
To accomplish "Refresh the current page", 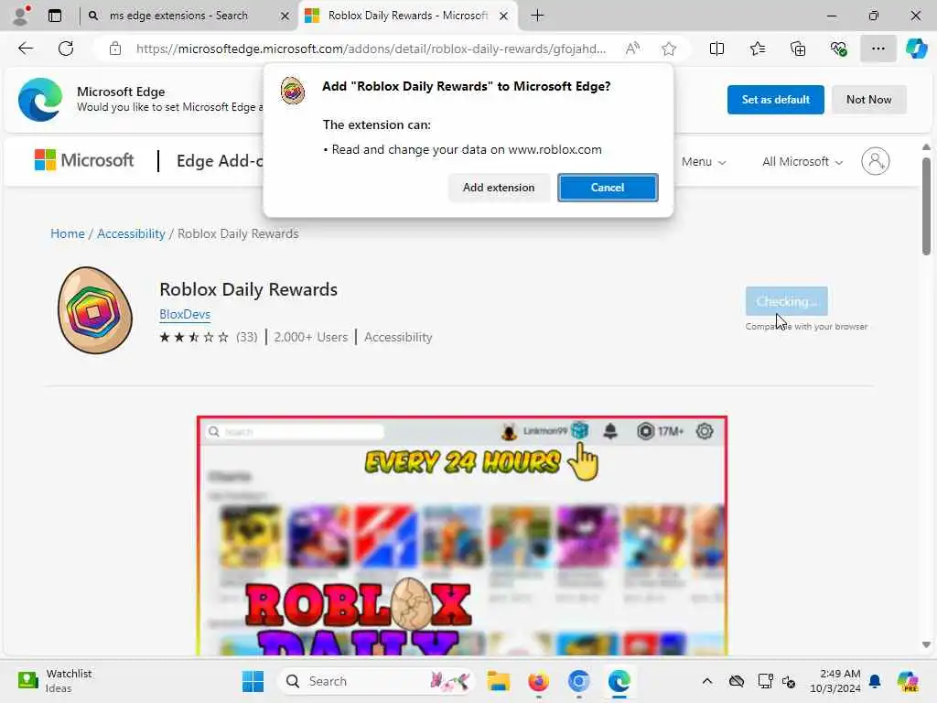I will [66, 49].
